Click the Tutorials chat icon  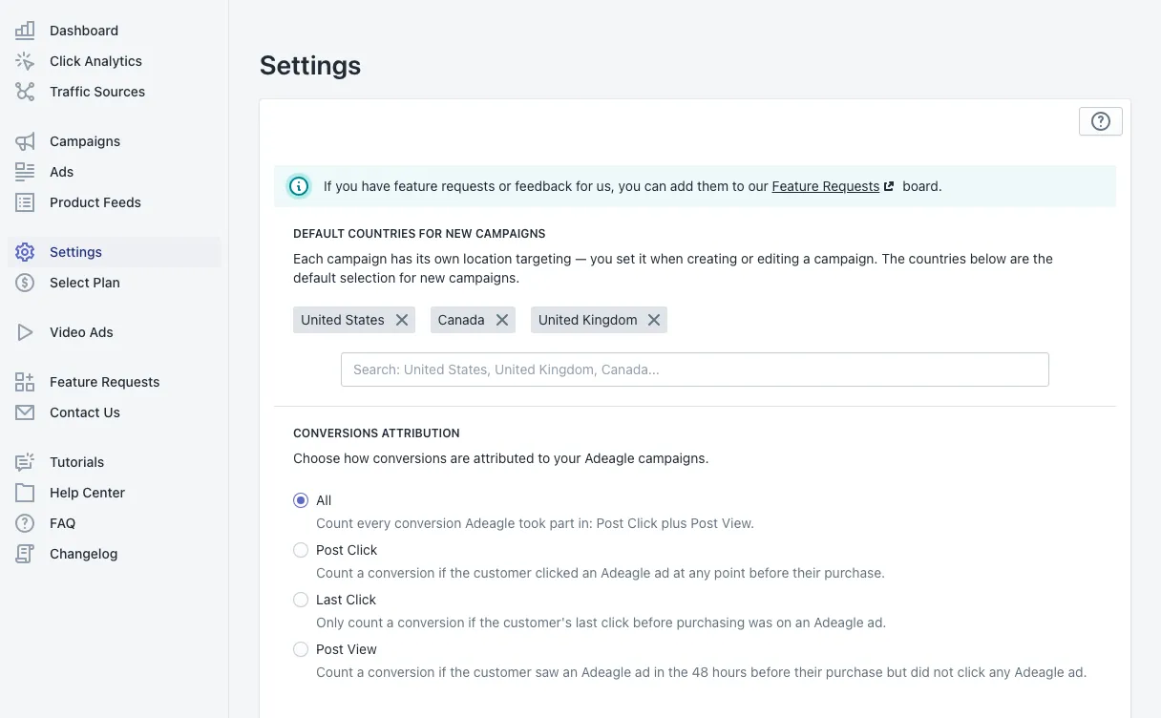25,462
